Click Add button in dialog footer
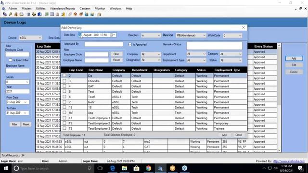 coord(224,135)
